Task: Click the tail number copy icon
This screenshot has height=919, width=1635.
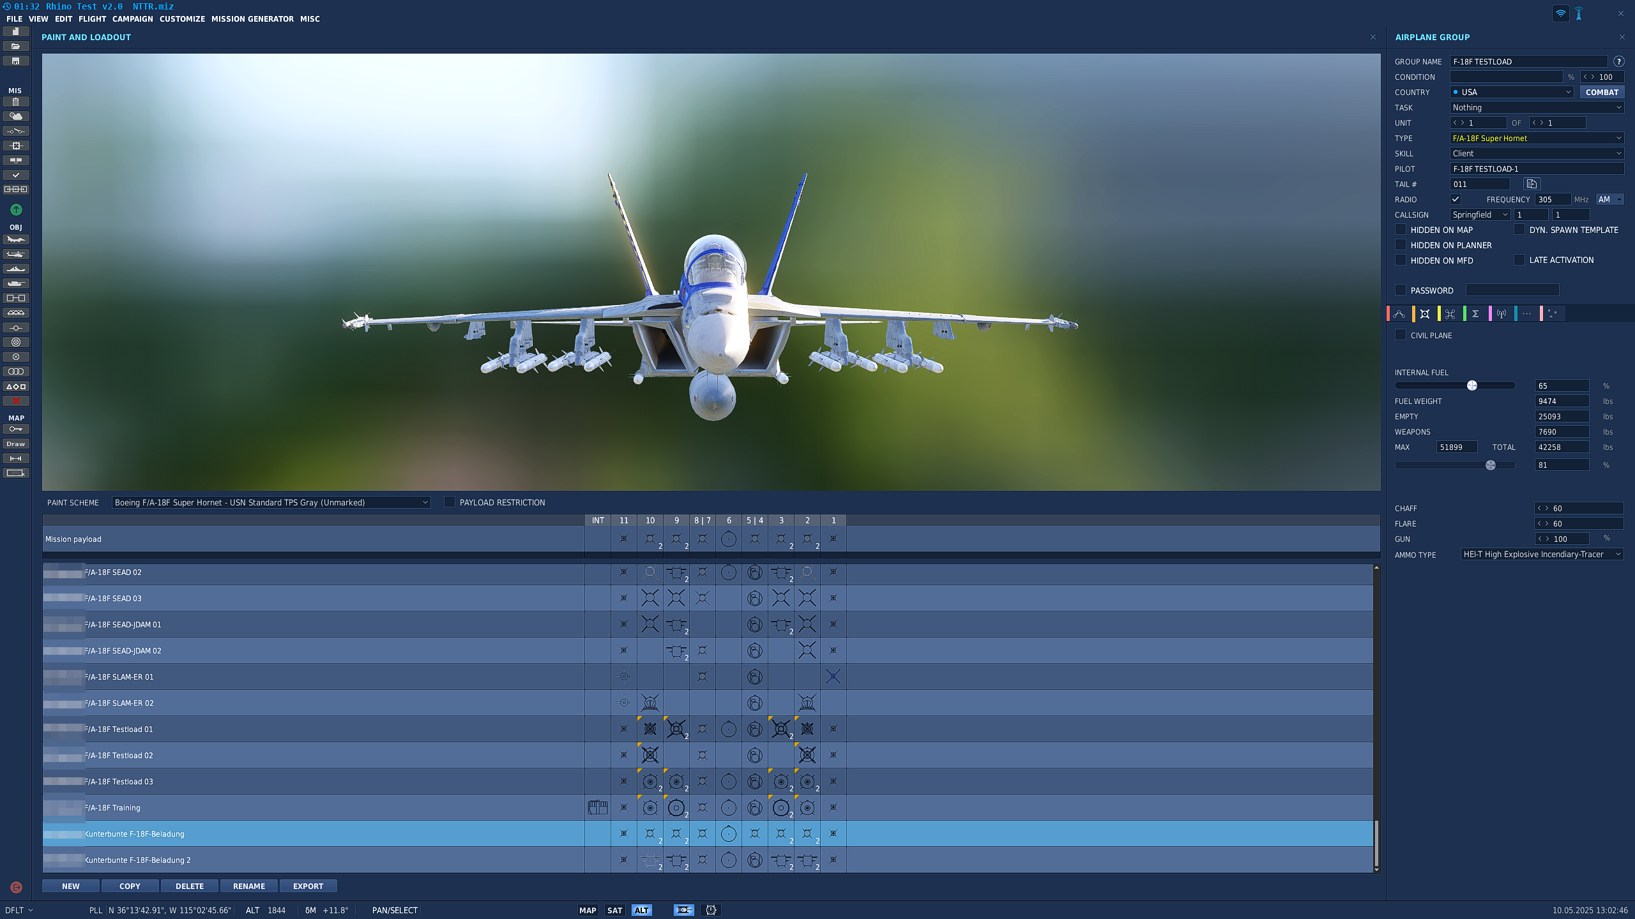Action: click(x=1532, y=184)
